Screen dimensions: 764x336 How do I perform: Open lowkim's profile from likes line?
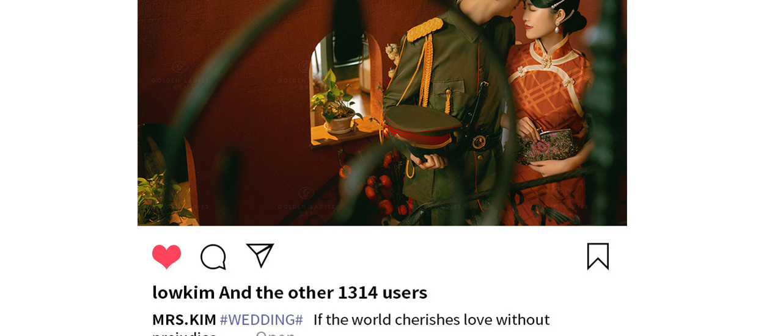click(183, 292)
